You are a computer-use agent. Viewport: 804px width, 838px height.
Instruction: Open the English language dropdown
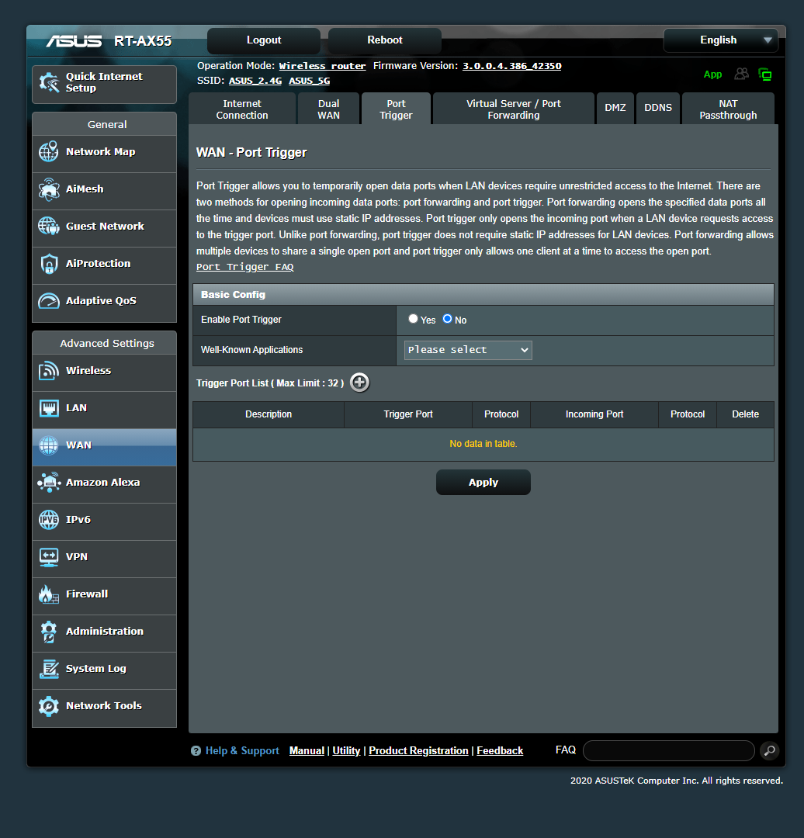pyautogui.click(x=721, y=40)
